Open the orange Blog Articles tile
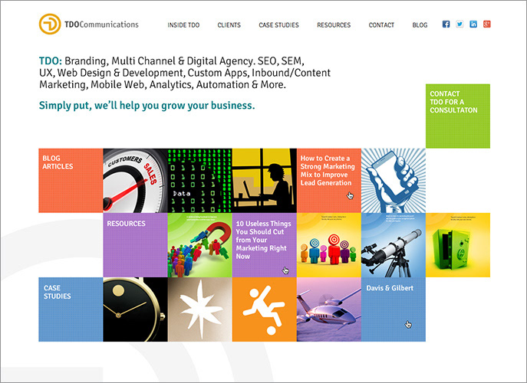Screen dimensions: 527x383 click(x=71, y=181)
